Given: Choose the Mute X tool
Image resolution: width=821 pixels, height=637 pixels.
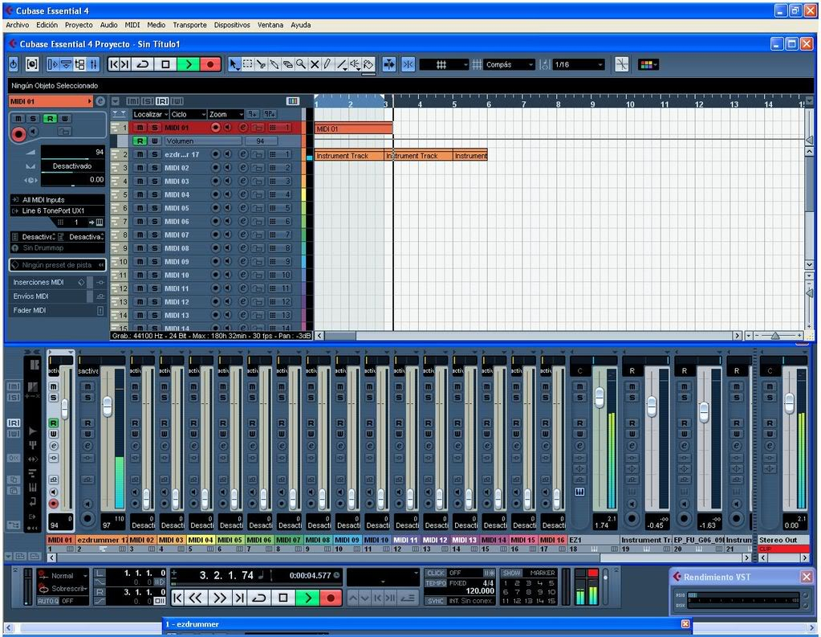Looking at the screenshot, I should [x=315, y=64].
